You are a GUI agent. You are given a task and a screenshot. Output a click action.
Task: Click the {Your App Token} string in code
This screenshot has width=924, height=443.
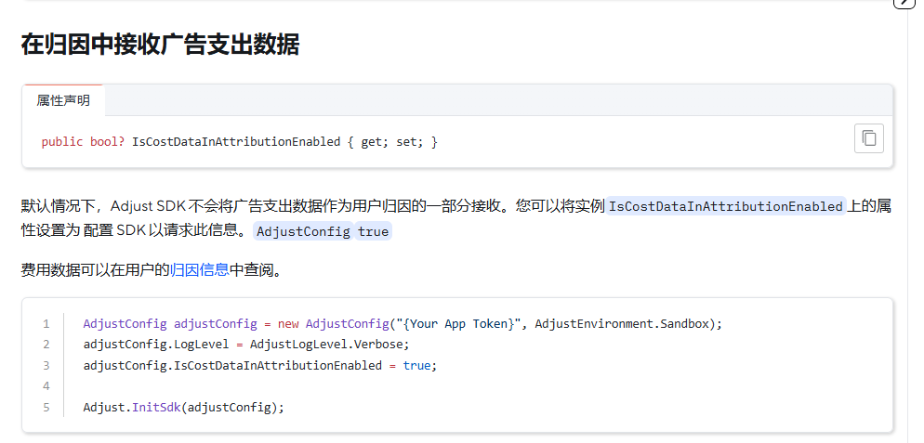pyautogui.click(x=456, y=324)
